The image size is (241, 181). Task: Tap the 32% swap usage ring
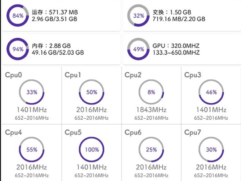coord(138,15)
